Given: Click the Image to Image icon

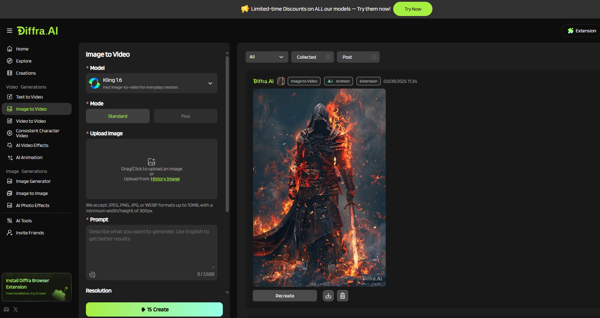Looking at the screenshot, I should pyautogui.click(x=10, y=193).
